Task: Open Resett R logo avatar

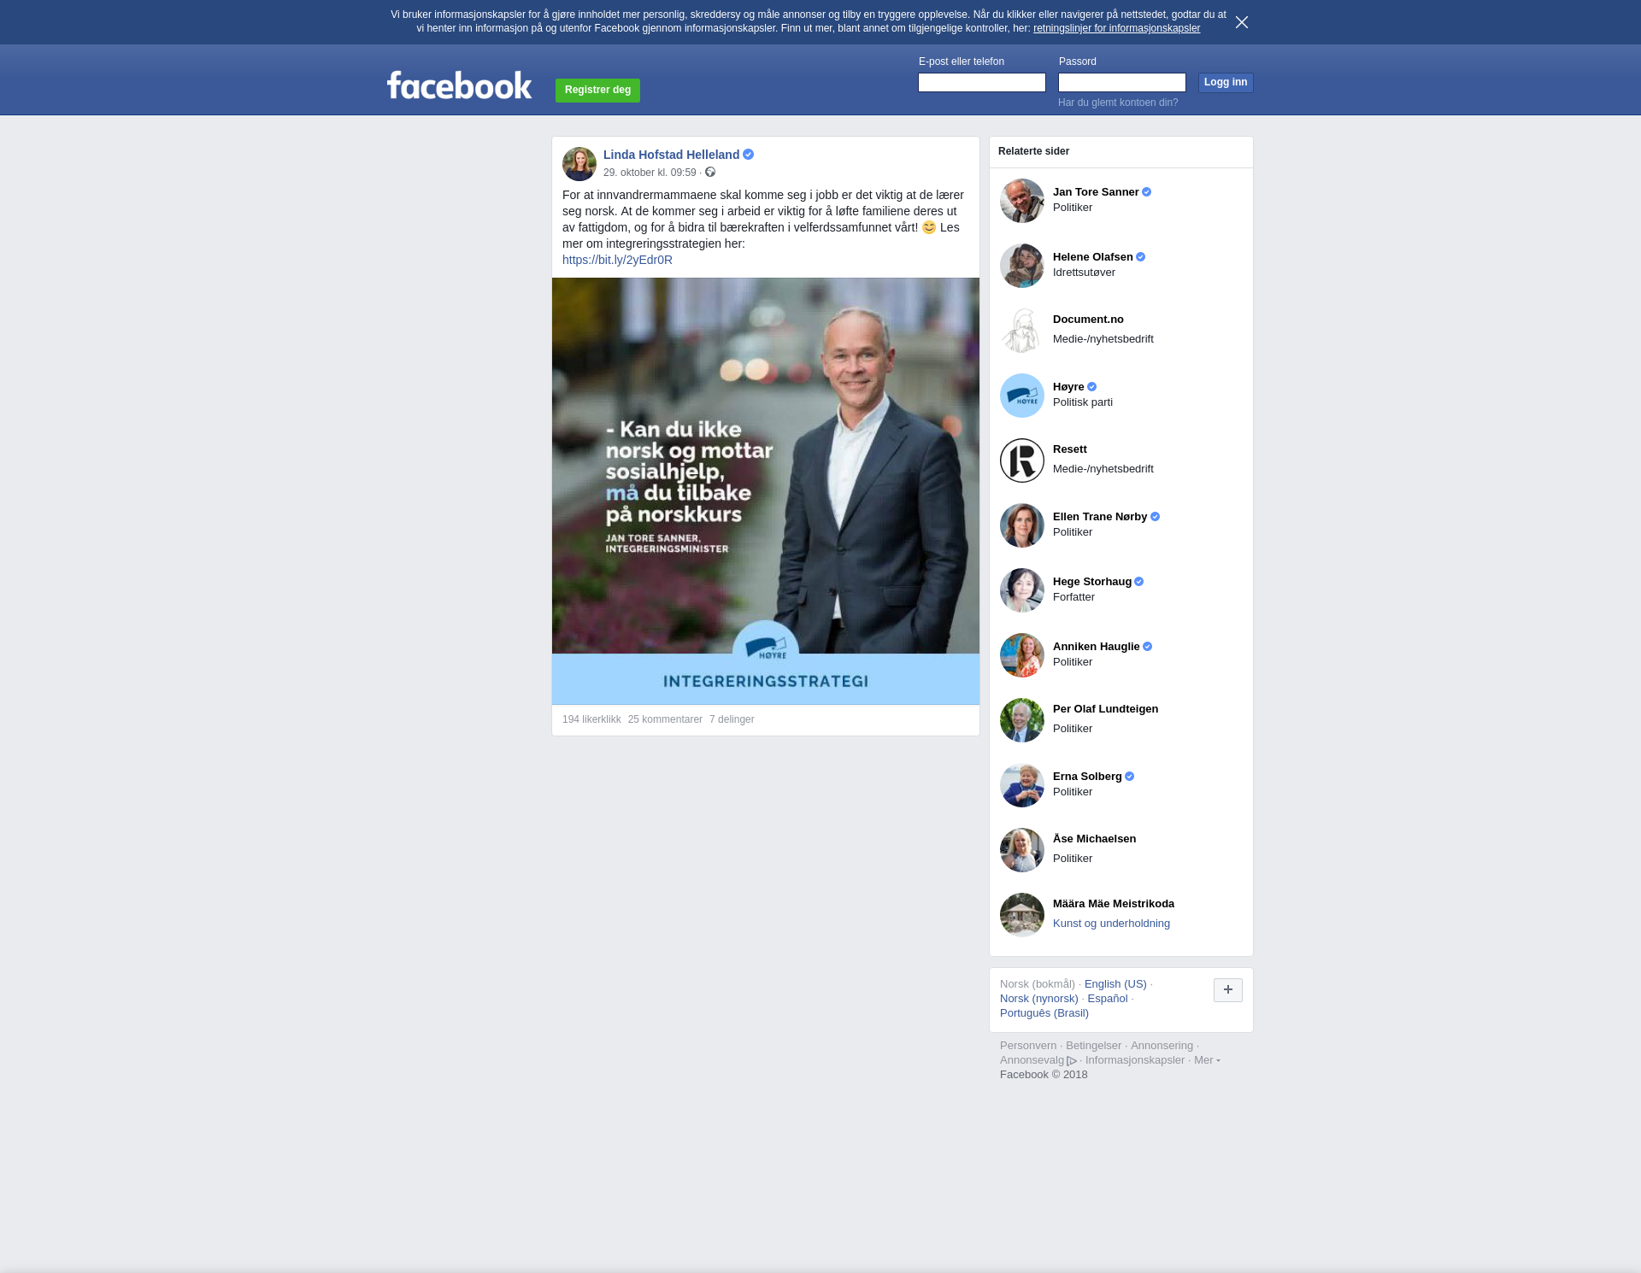Action: [1022, 461]
